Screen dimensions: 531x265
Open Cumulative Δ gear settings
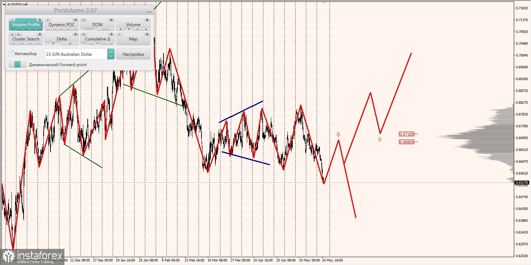point(111,34)
